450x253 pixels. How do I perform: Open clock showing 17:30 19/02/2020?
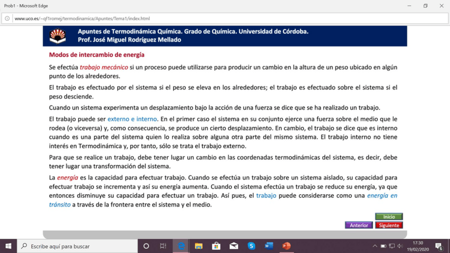418,246
